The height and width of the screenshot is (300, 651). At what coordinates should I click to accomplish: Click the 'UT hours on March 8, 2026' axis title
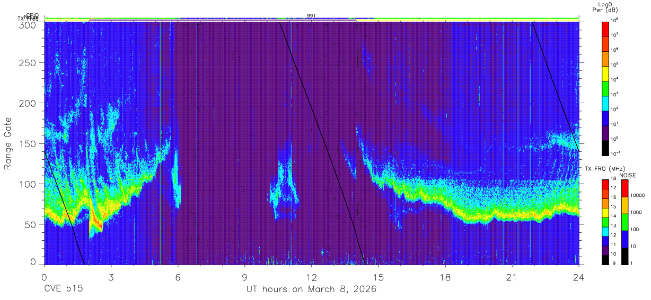pyautogui.click(x=311, y=289)
